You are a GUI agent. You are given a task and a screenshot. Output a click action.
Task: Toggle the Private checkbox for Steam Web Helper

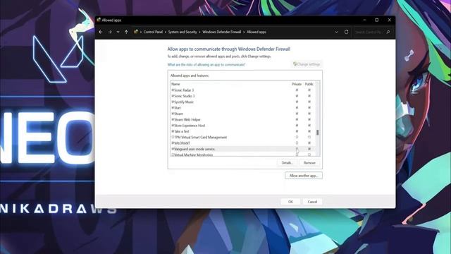point(297,119)
